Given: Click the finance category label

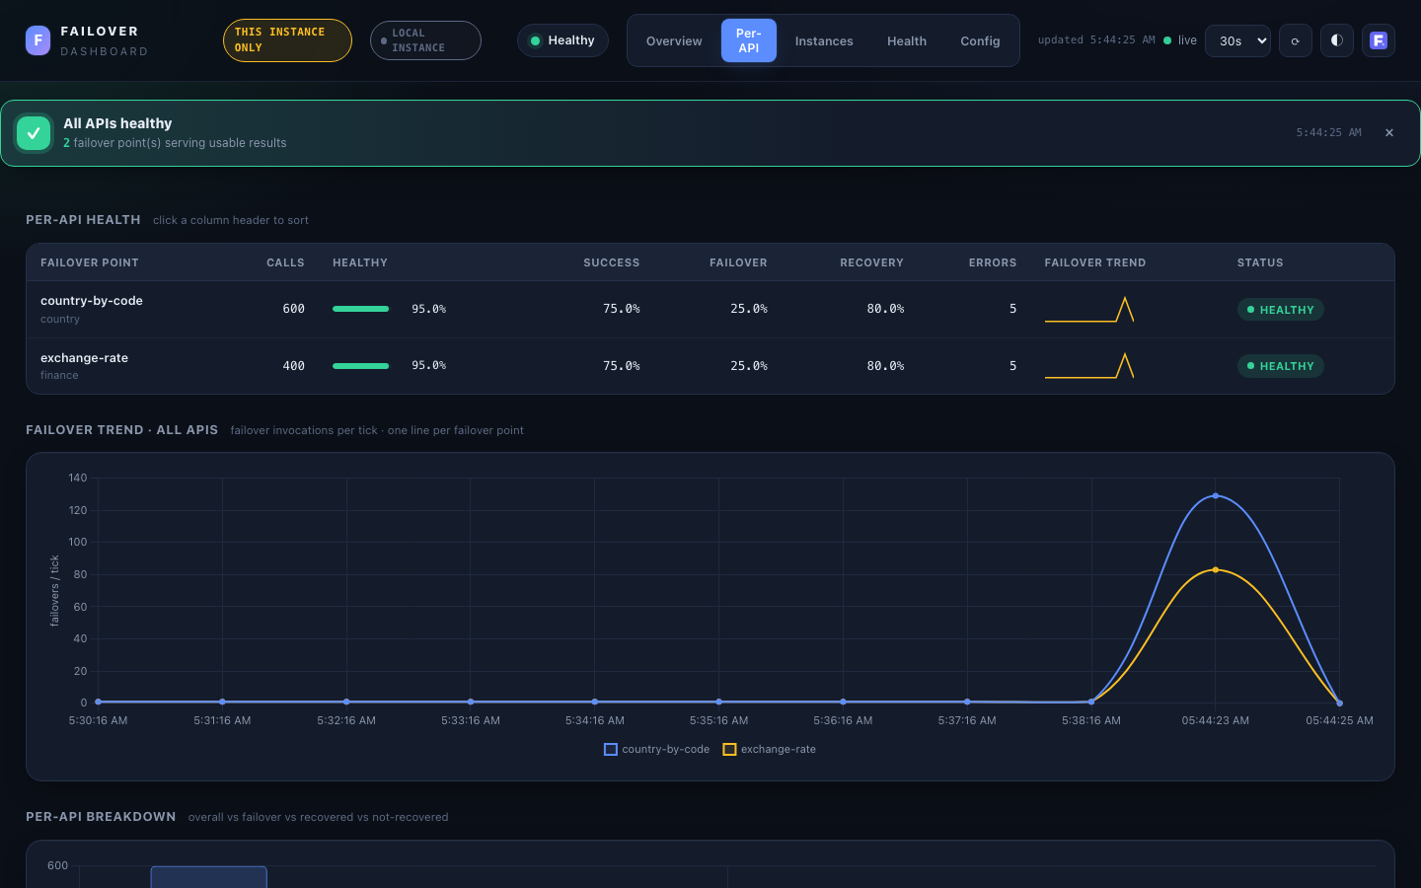Looking at the screenshot, I should tap(59, 376).
